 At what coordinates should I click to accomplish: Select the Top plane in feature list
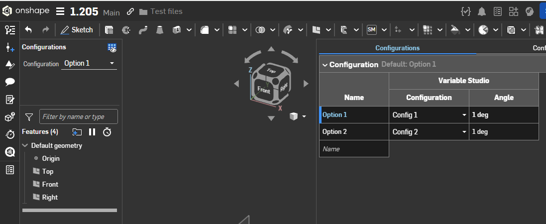48,171
